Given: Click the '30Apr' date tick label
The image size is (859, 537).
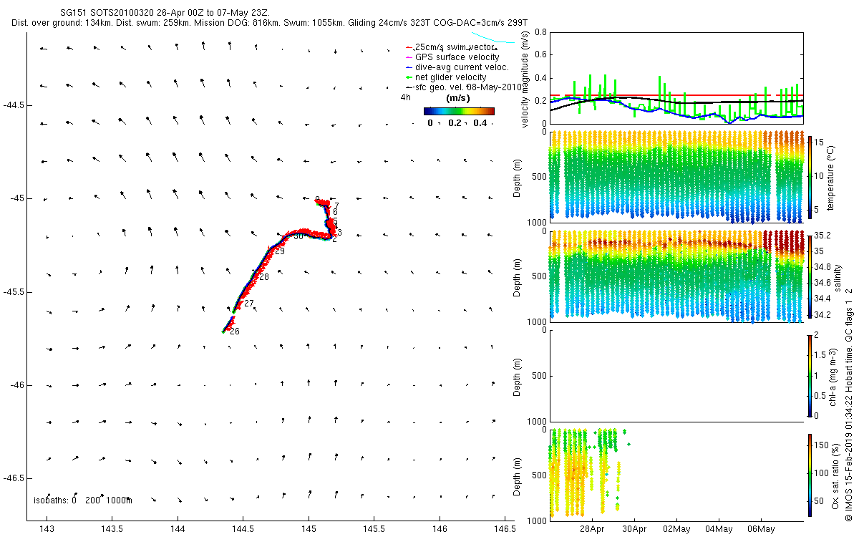Looking at the screenshot, I should coord(635,529).
